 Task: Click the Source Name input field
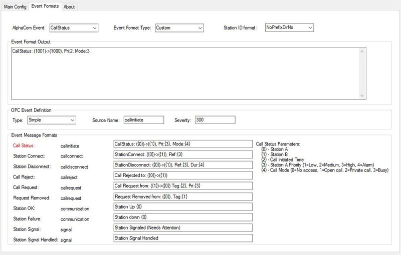(143, 120)
